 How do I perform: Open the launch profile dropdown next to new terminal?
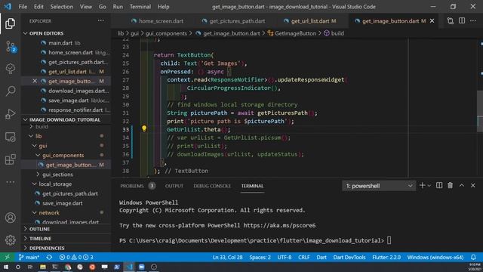pos(429,186)
